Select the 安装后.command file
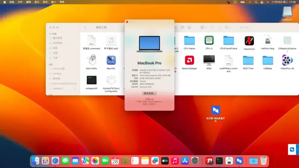 pyautogui.click(x=91, y=40)
